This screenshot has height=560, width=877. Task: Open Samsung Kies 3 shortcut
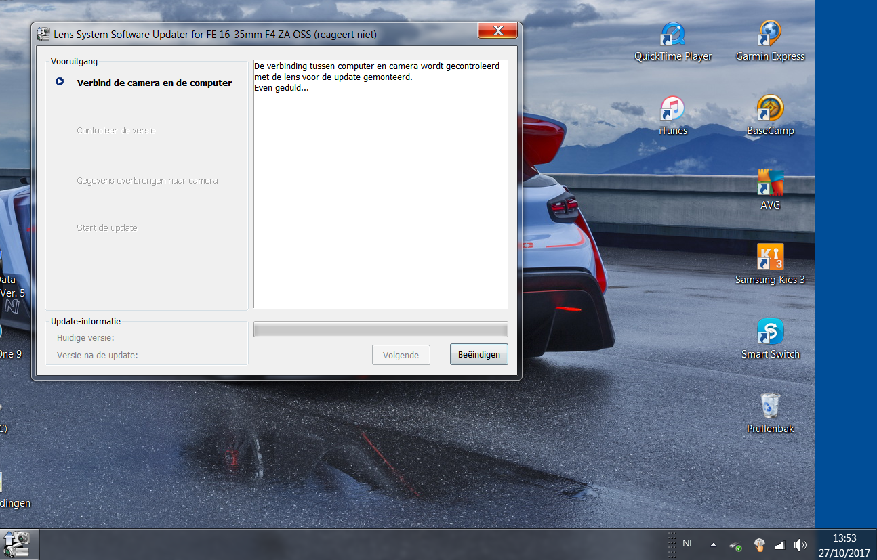pyautogui.click(x=770, y=257)
